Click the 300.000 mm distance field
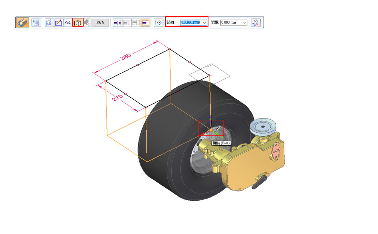This screenshot has width=378, height=234. pyautogui.click(x=190, y=23)
